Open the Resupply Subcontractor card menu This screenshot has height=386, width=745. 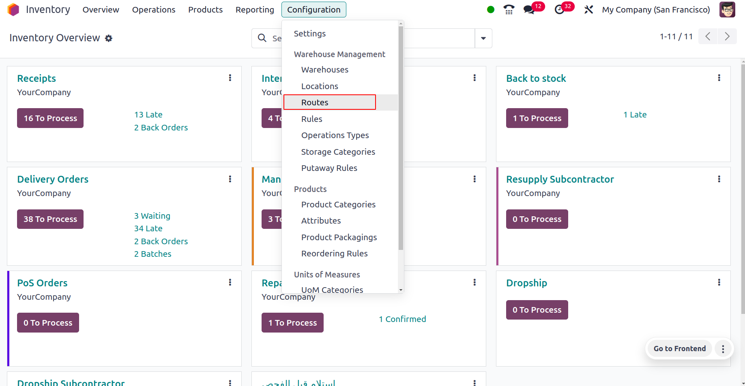[719, 179]
